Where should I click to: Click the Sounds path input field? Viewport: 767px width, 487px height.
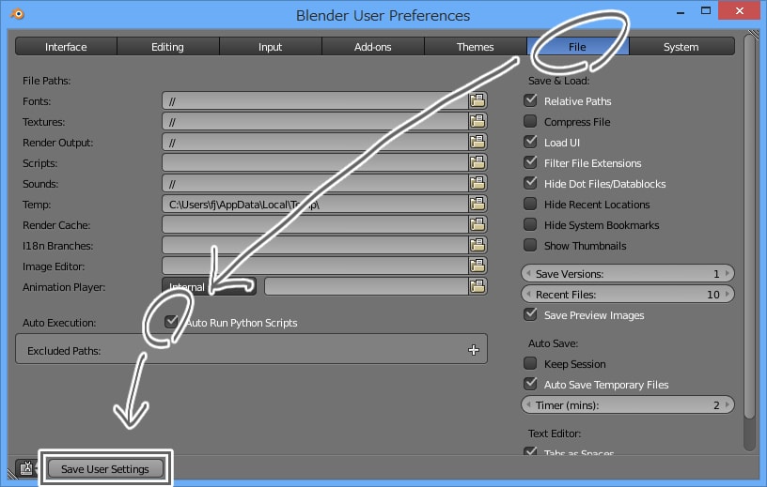(x=315, y=184)
